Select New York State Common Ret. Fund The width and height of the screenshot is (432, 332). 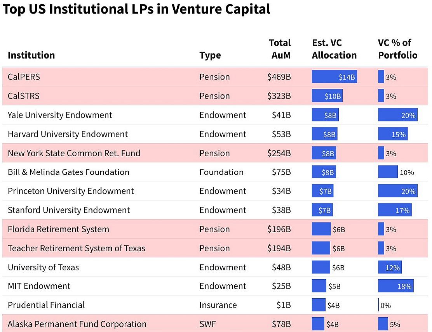pos(74,153)
